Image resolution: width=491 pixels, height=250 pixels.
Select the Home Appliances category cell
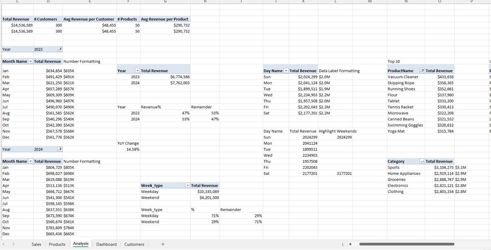[x=406, y=173]
